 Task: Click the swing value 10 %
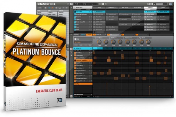[84, 4]
